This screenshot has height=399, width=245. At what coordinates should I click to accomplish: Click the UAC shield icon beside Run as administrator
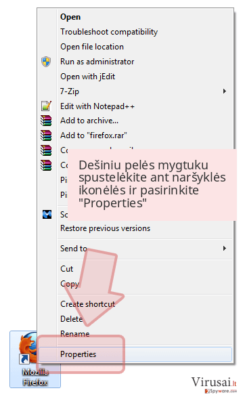pyautogui.click(x=46, y=62)
